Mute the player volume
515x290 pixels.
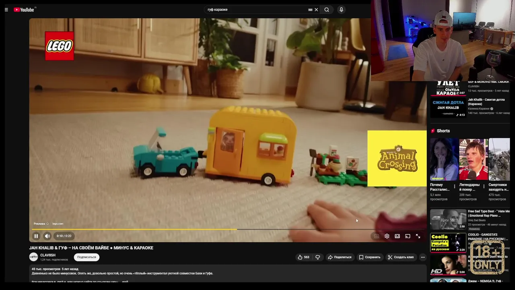click(x=47, y=236)
